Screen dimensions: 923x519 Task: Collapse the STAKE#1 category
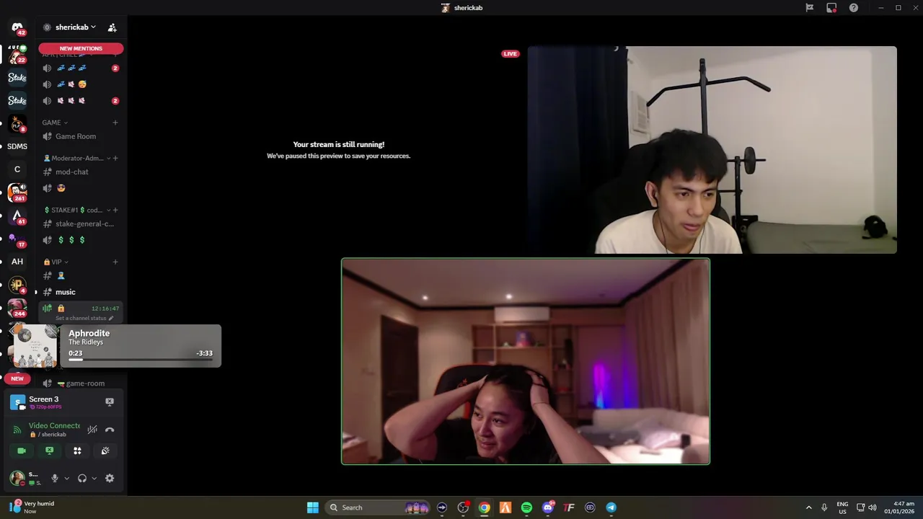pos(77,210)
